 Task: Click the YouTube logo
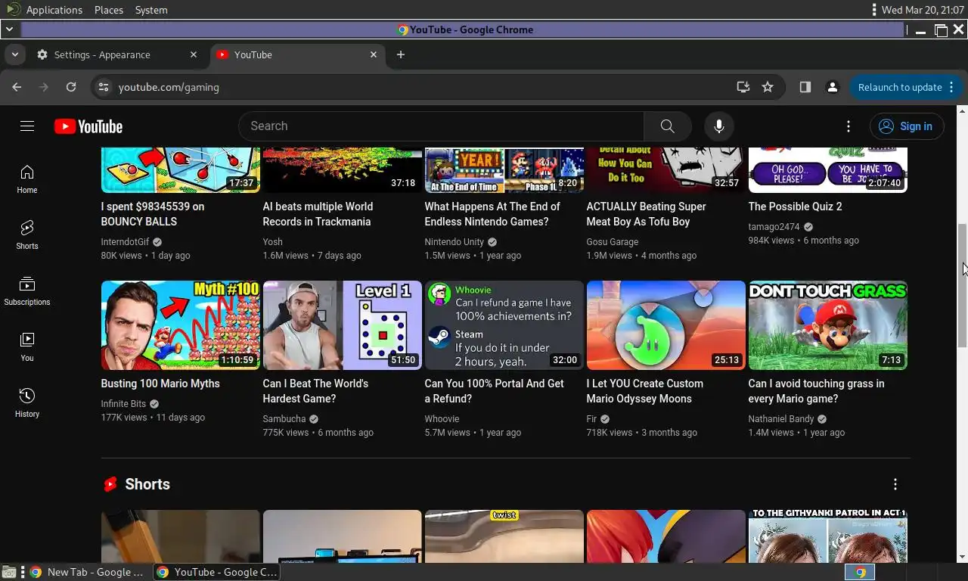pyautogui.click(x=88, y=126)
